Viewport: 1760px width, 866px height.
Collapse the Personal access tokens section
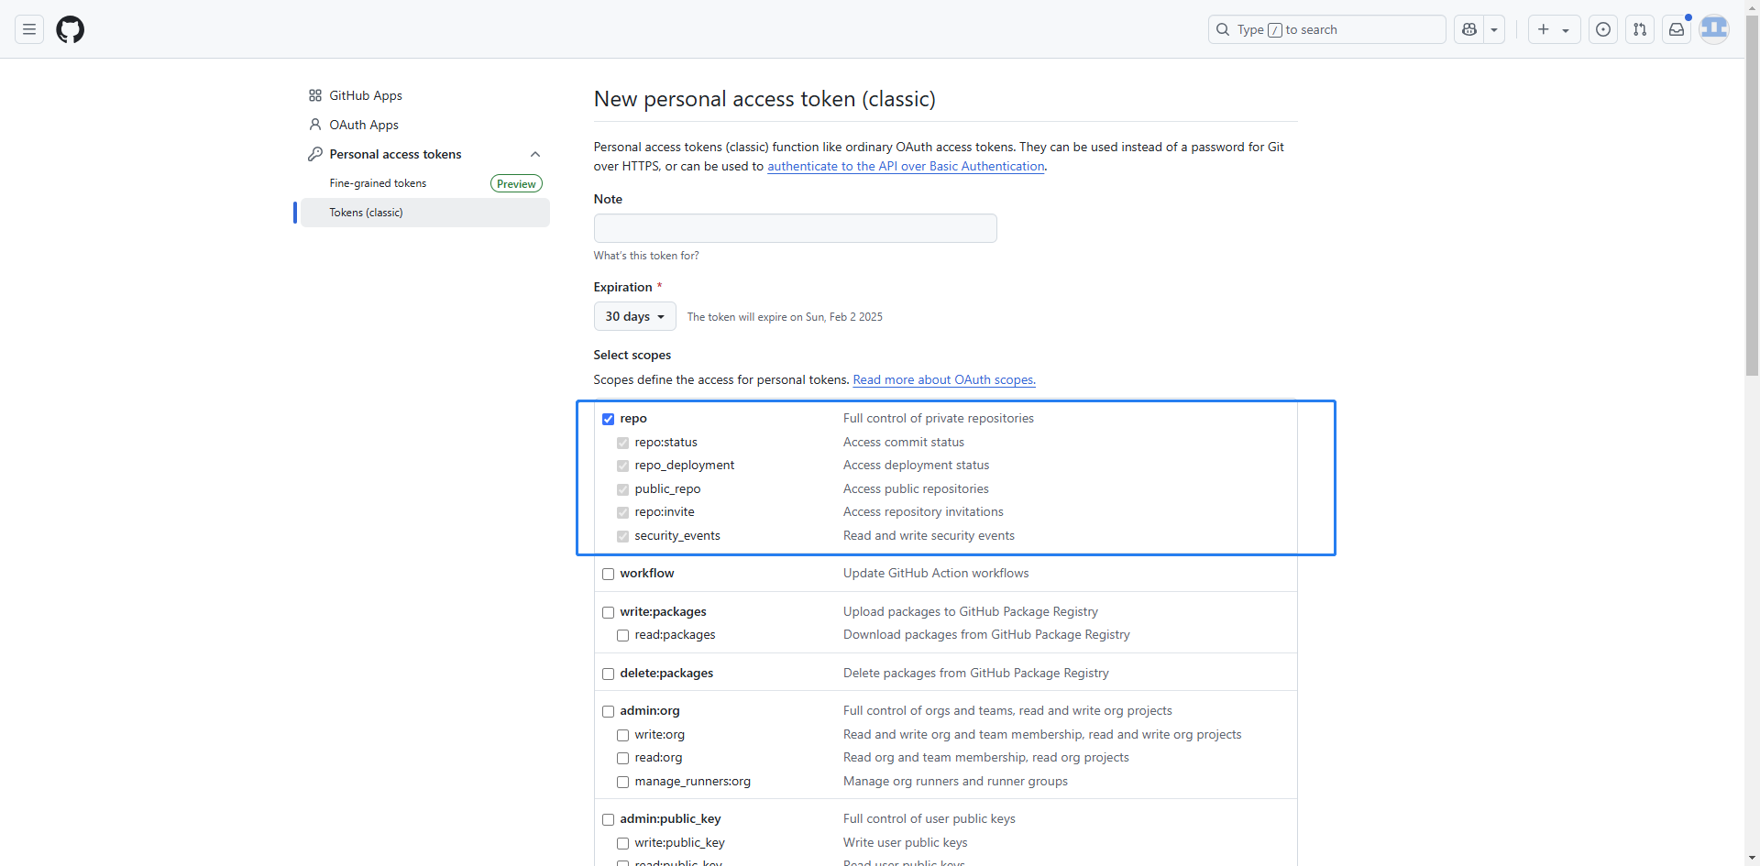(535, 154)
